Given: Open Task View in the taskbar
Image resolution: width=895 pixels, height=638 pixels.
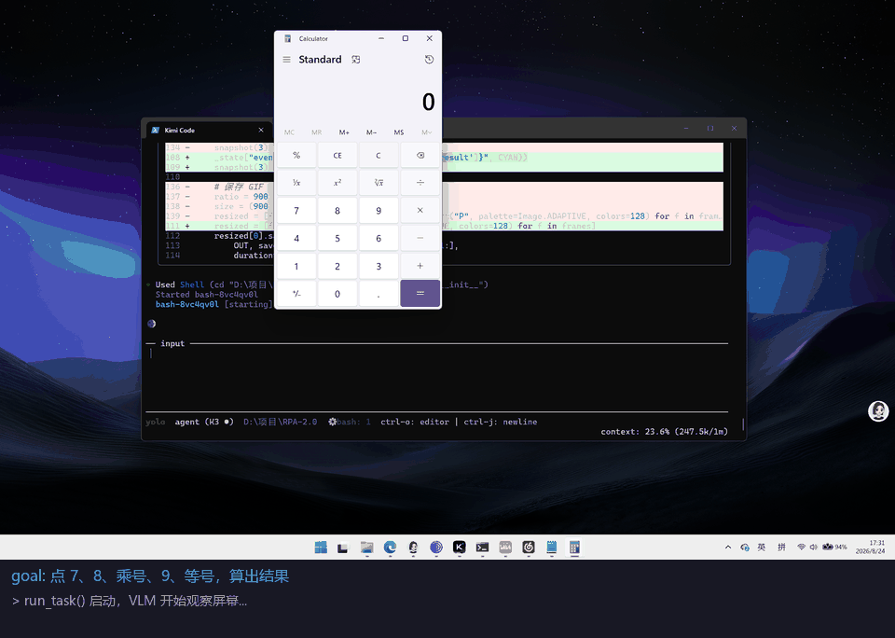Looking at the screenshot, I should 342,548.
